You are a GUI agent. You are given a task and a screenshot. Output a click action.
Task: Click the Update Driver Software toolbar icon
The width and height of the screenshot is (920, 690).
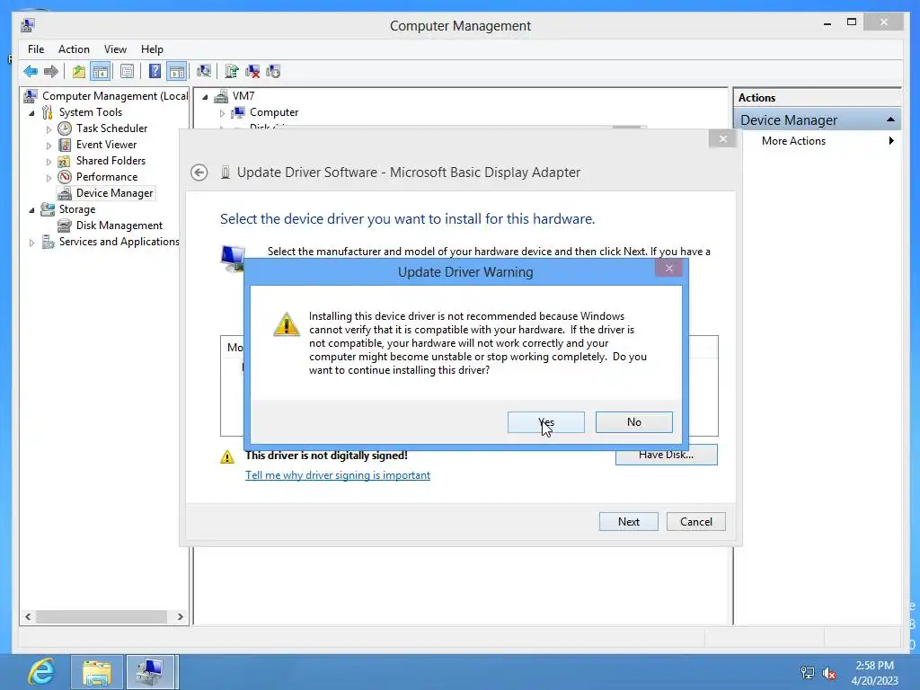pyautogui.click(x=232, y=72)
